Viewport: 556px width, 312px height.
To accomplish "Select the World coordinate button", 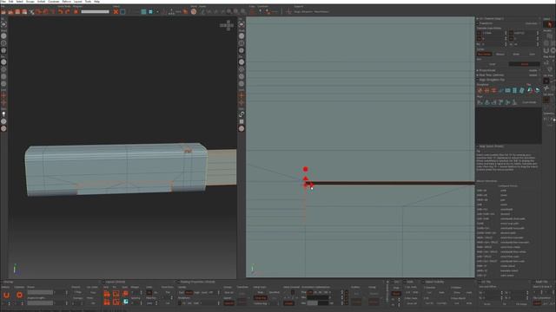I will pos(525,64).
